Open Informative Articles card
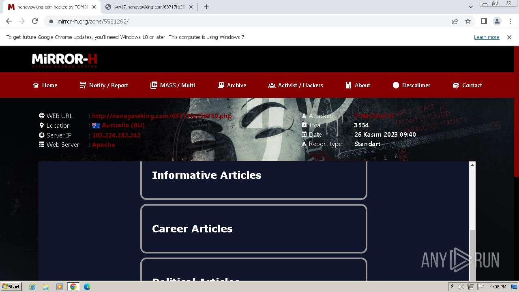 point(254,180)
